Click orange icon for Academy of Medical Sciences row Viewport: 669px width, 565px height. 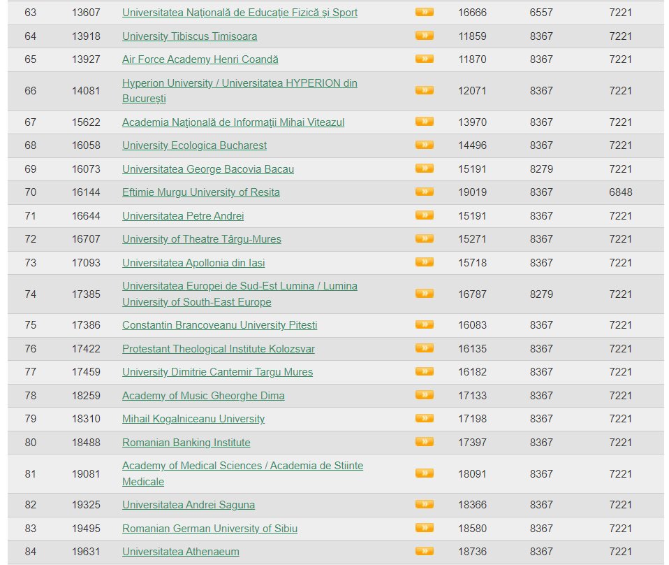tap(424, 473)
